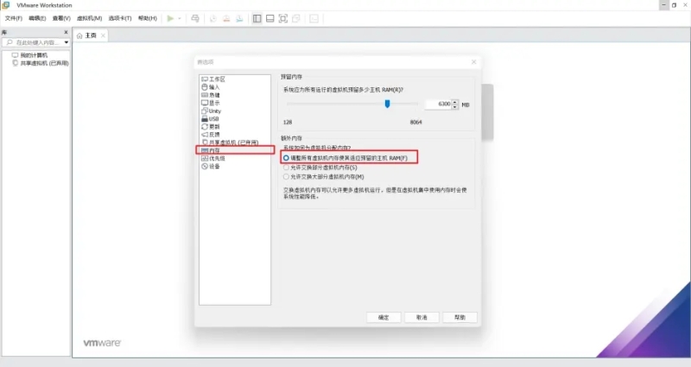
Task: Enter full screen mode via toolbar icon
Action: [x=283, y=18]
